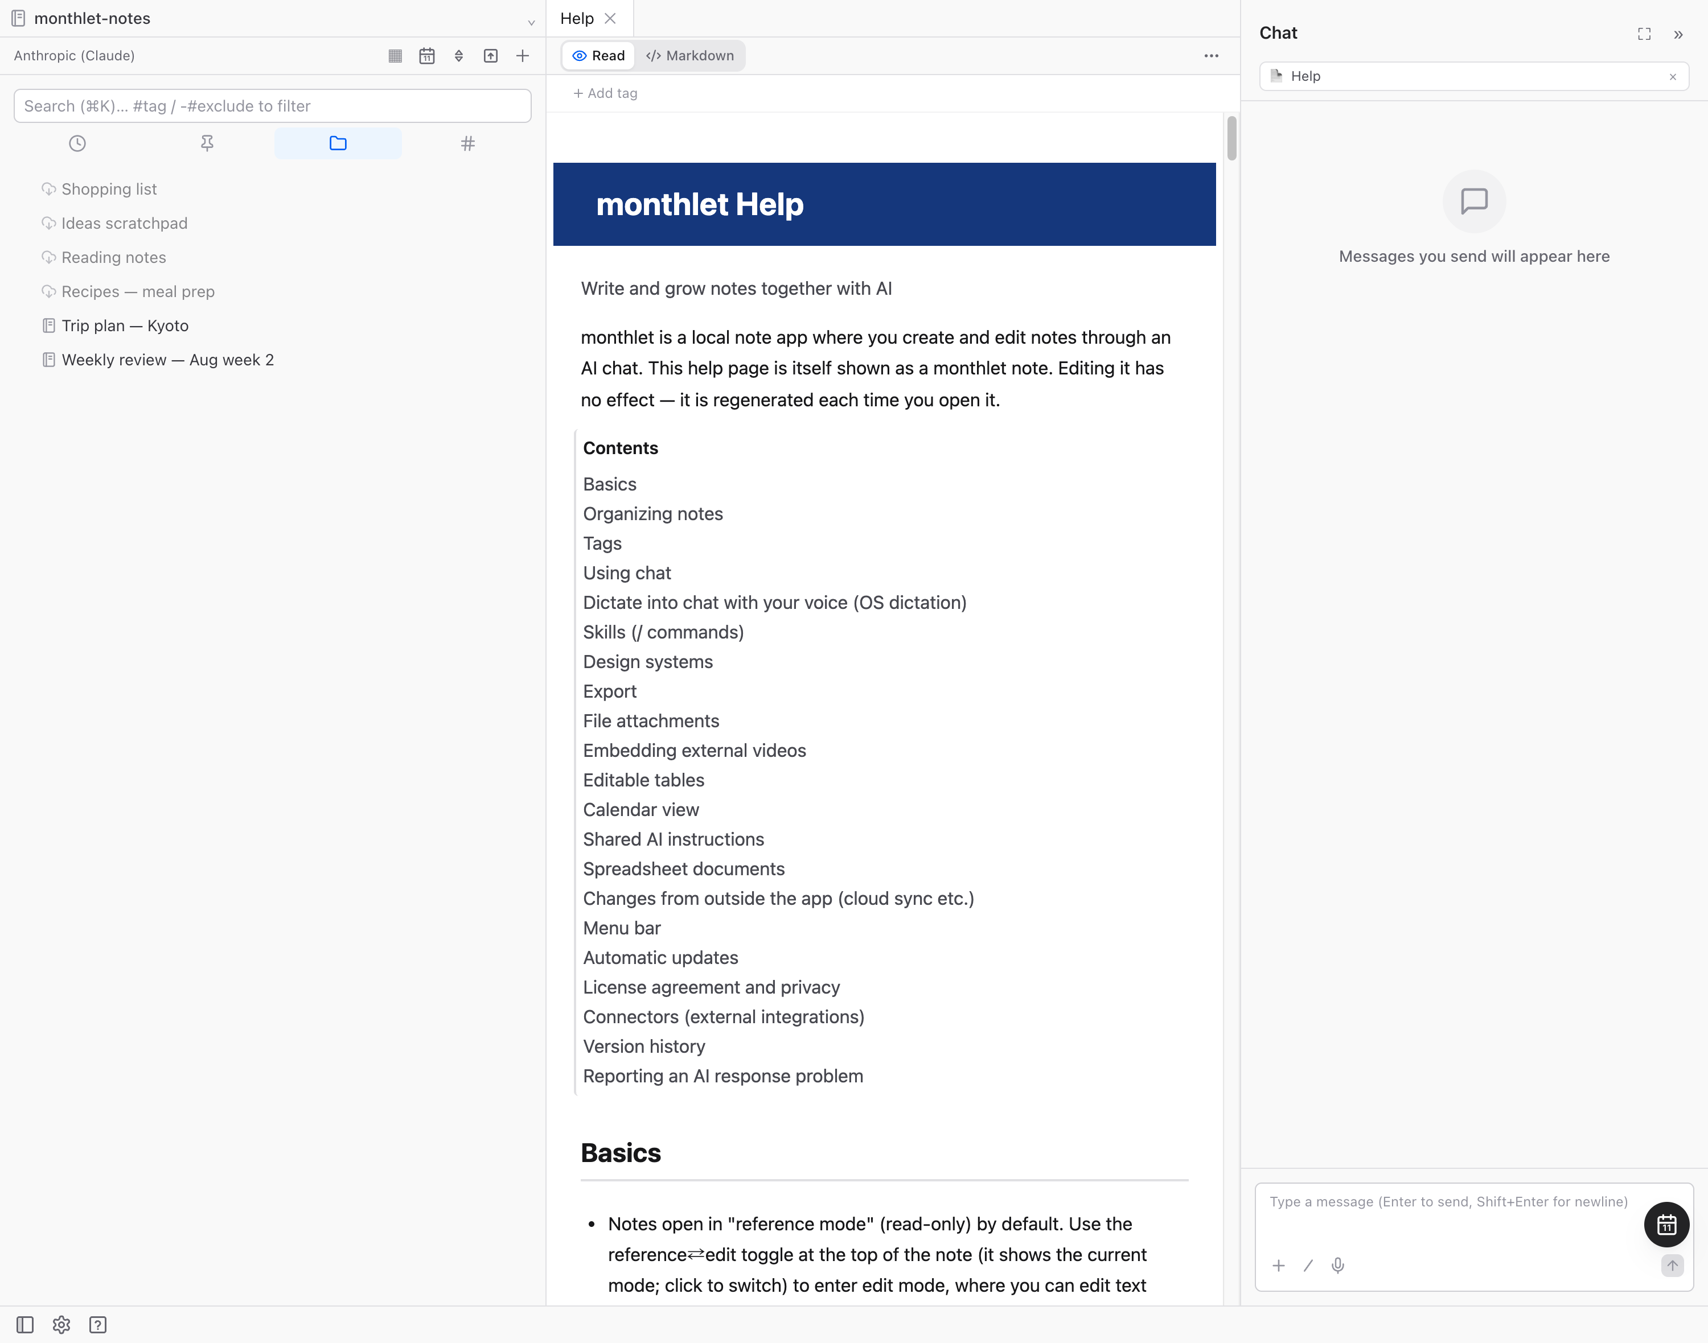The width and height of the screenshot is (1708, 1343).
Task: Send the chat message with arrow button
Action: (1673, 1266)
